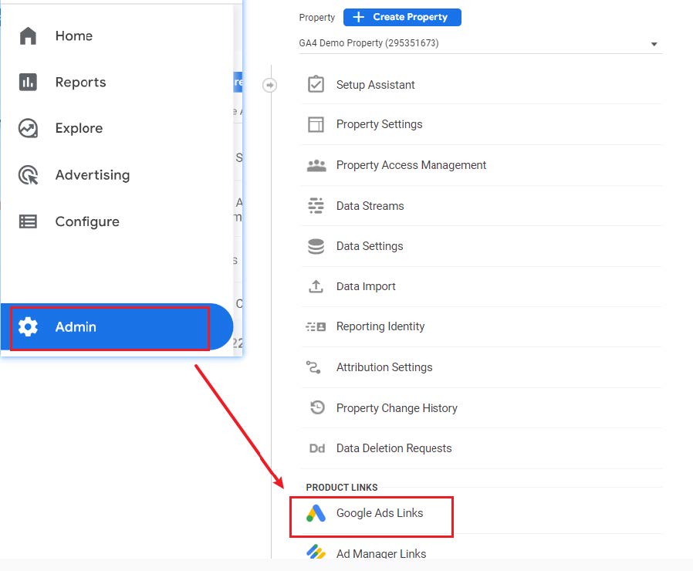The image size is (693, 571).
Task: Click the Explore trend icon
Action: pos(28,128)
